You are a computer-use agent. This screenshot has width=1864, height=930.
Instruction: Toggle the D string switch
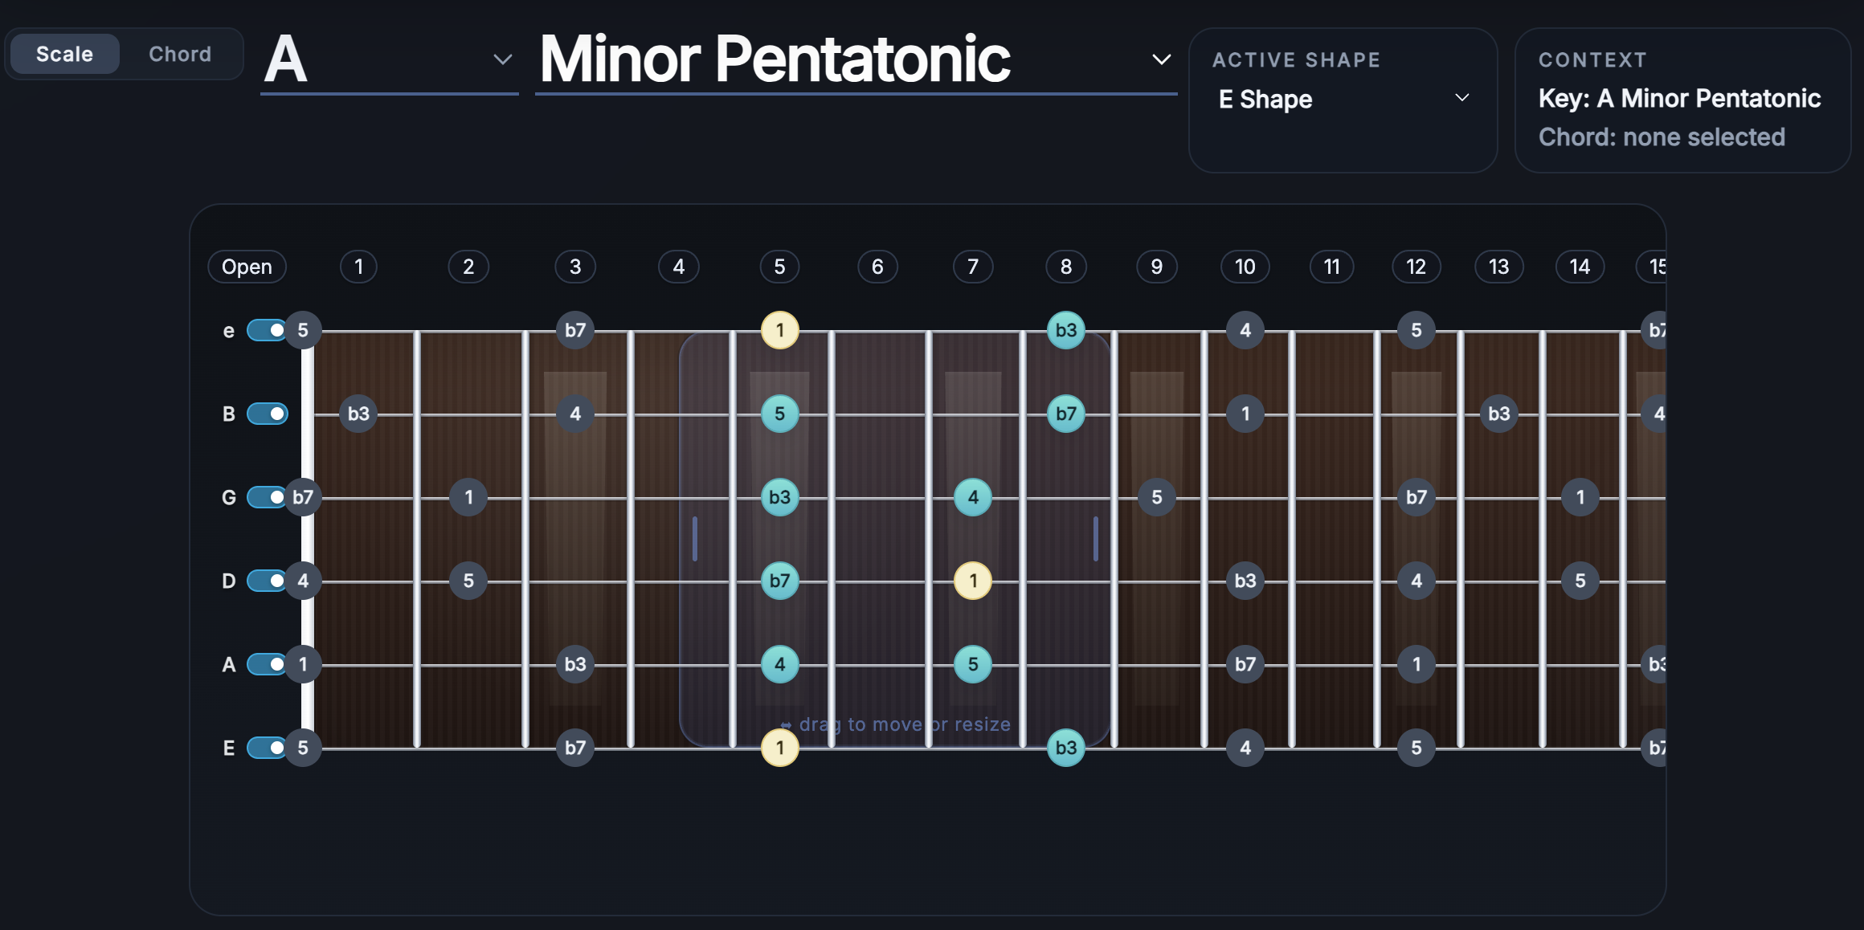[268, 581]
